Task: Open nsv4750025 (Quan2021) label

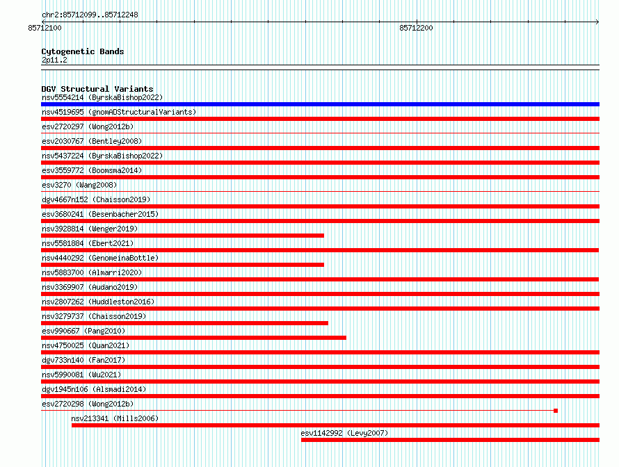Action: 86,345
